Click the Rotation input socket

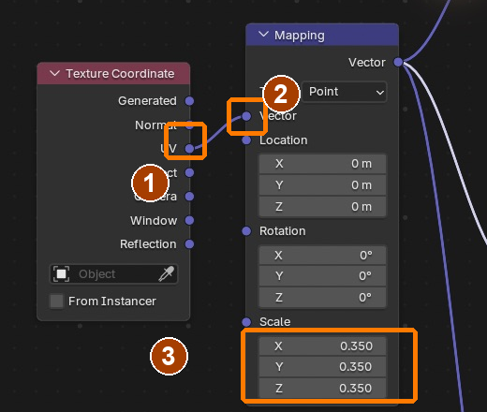pyautogui.click(x=246, y=231)
